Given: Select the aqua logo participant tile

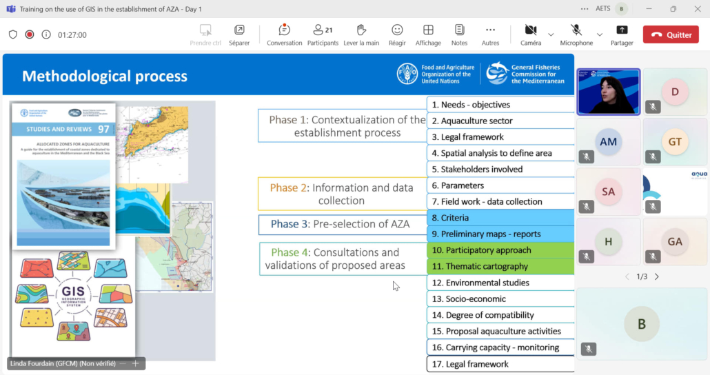Looking at the screenshot, I should coord(675,191).
